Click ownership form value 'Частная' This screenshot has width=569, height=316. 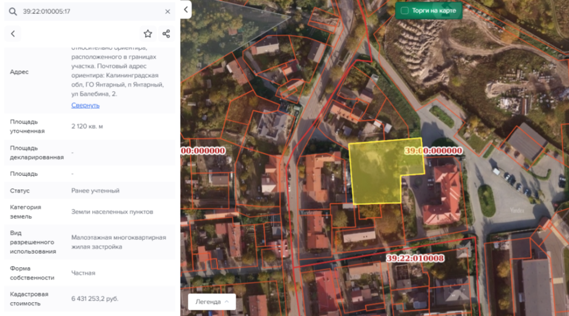click(x=83, y=273)
